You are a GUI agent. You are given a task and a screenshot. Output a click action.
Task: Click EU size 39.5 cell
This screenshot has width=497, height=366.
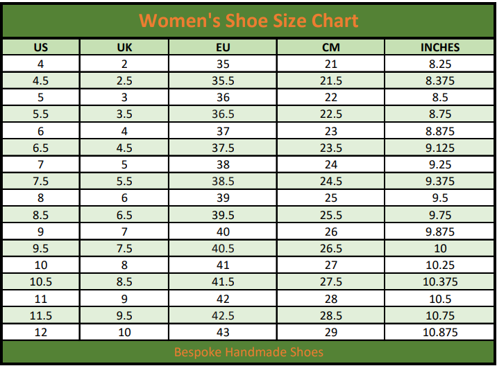click(x=223, y=215)
